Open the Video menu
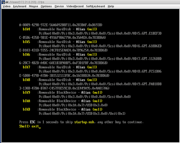Image resolution: width=180 pixels, height=143 pixels. click(x=7, y=6)
